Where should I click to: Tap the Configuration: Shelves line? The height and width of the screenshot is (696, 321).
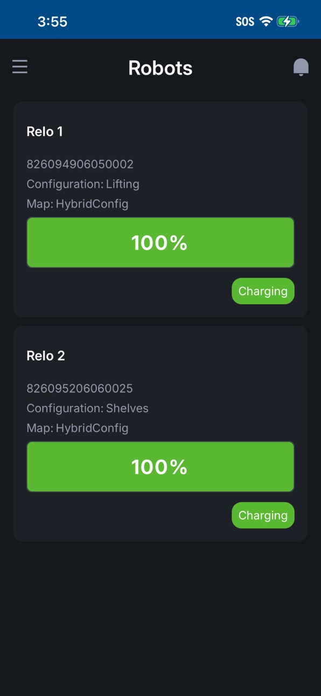pyautogui.click(x=87, y=408)
